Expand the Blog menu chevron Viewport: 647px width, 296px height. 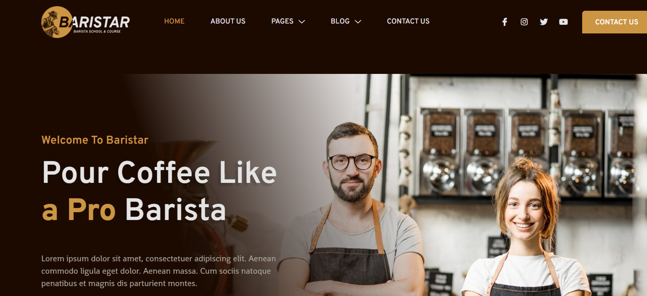358,21
